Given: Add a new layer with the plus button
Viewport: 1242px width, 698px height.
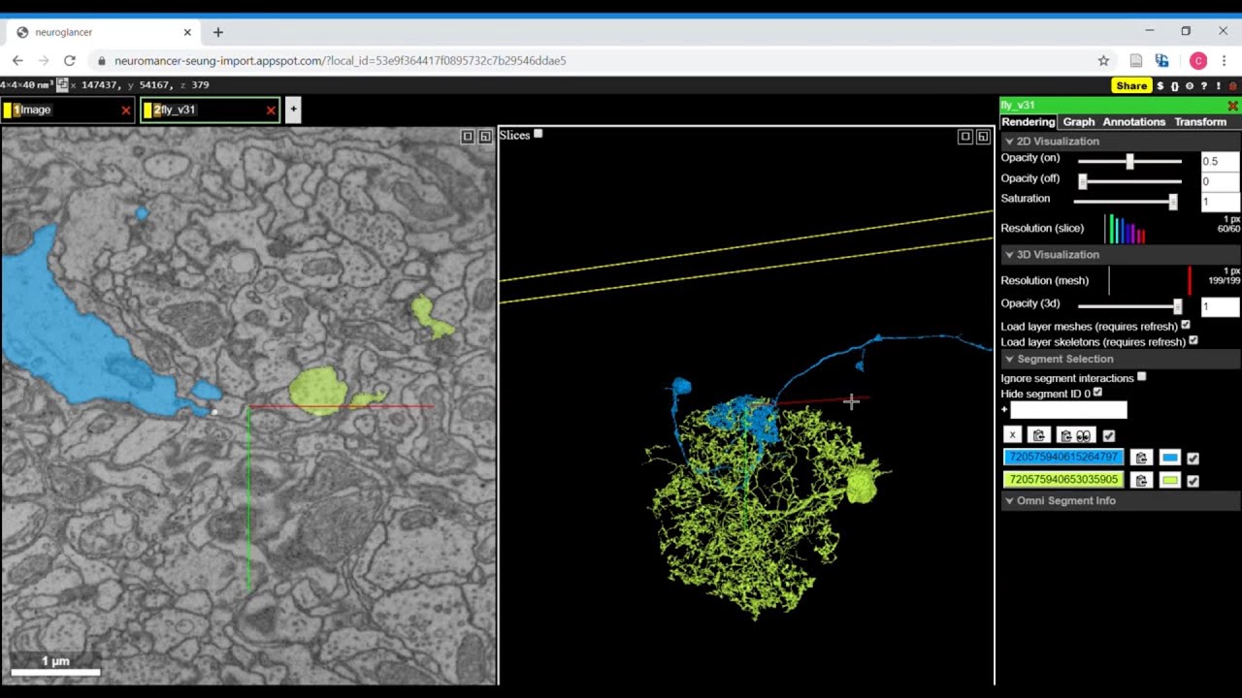Looking at the screenshot, I should click(293, 110).
